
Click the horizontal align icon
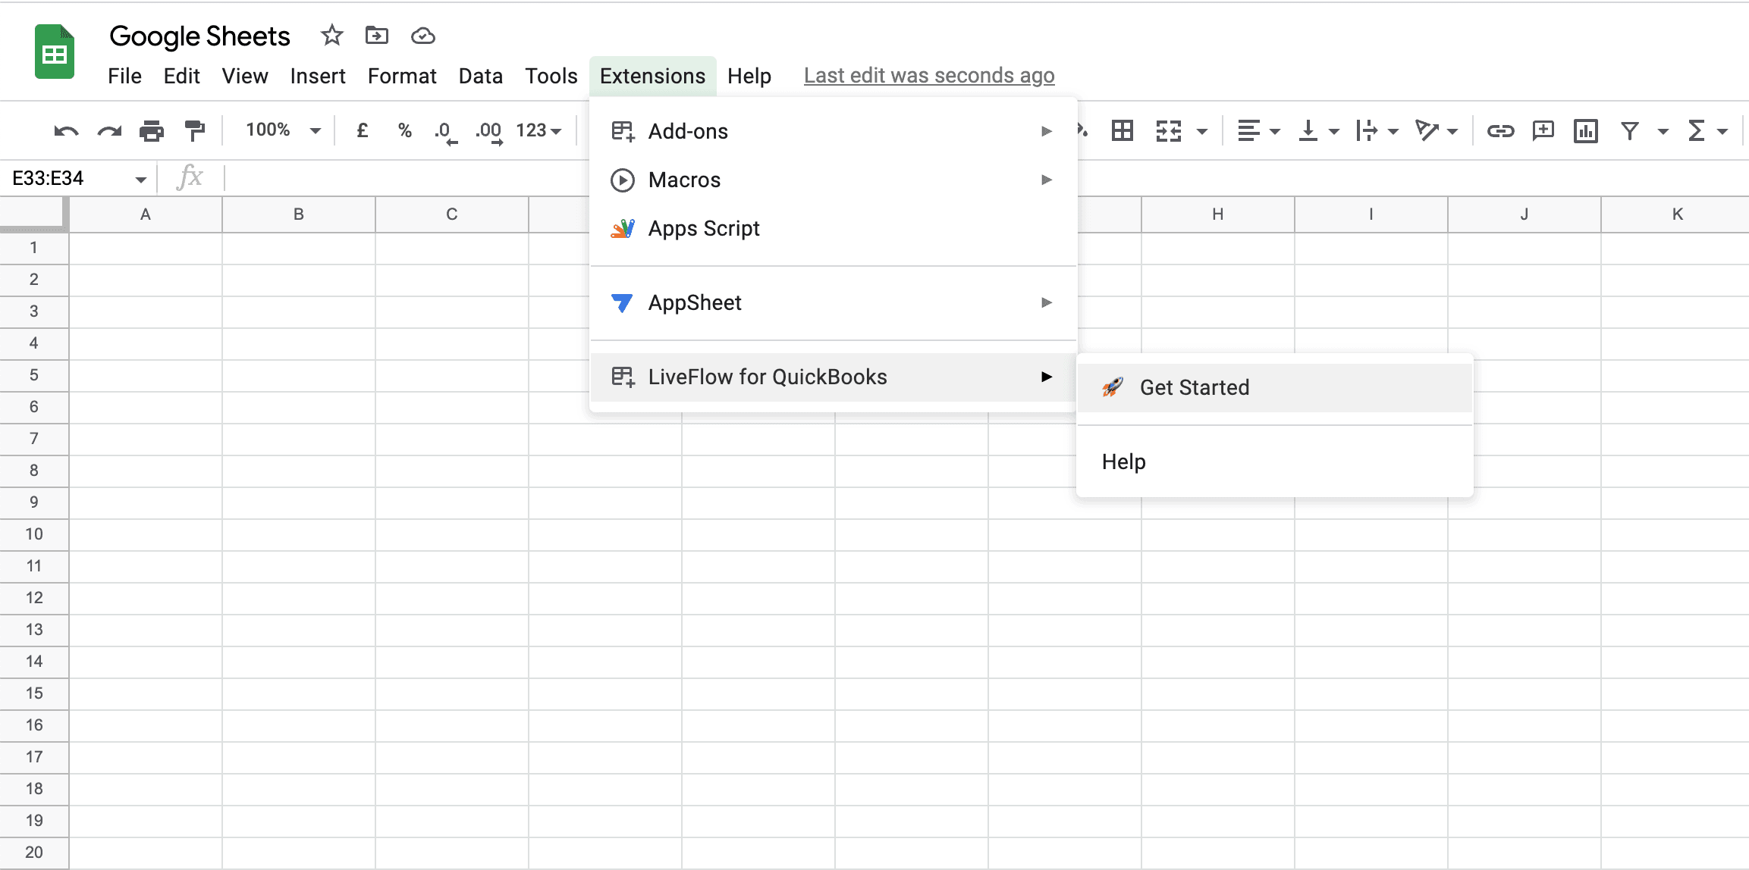(1248, 131)
